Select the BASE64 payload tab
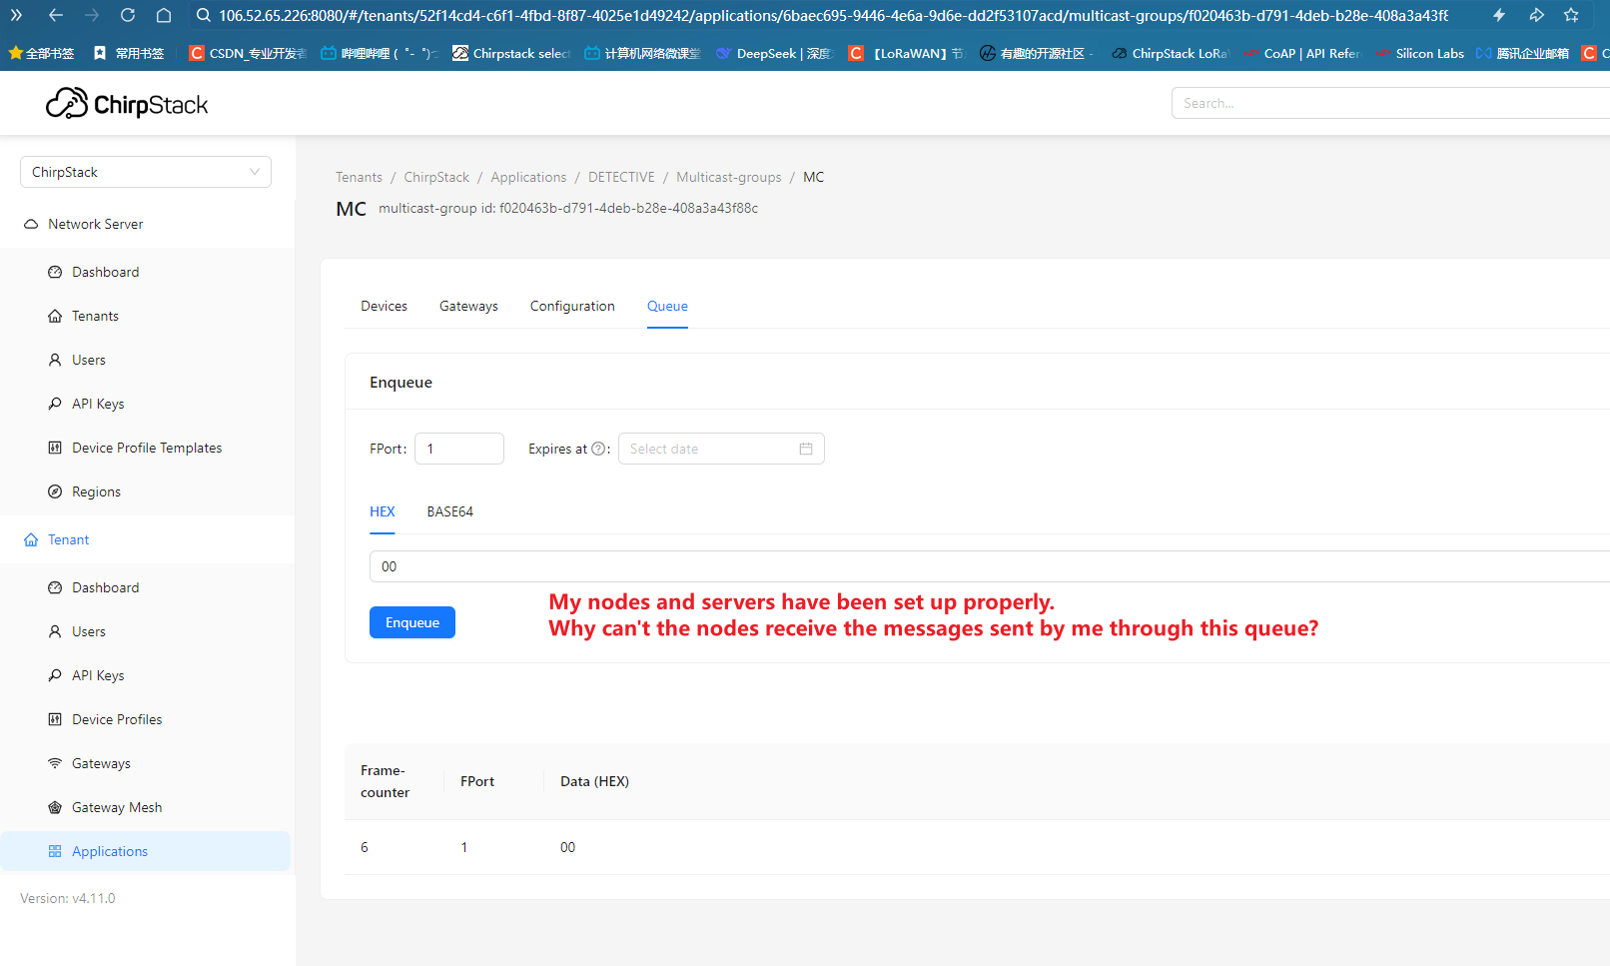This screenshot has height=966, width=1610. tap(449, 511)
